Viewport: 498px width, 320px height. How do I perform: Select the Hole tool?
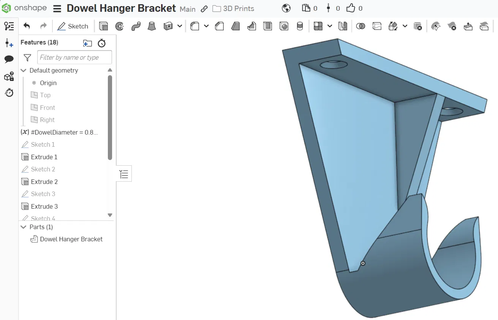point(284,26)
